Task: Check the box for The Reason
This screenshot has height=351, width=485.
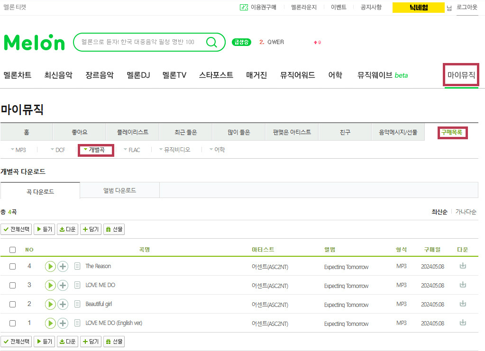Action: point(12,266)
